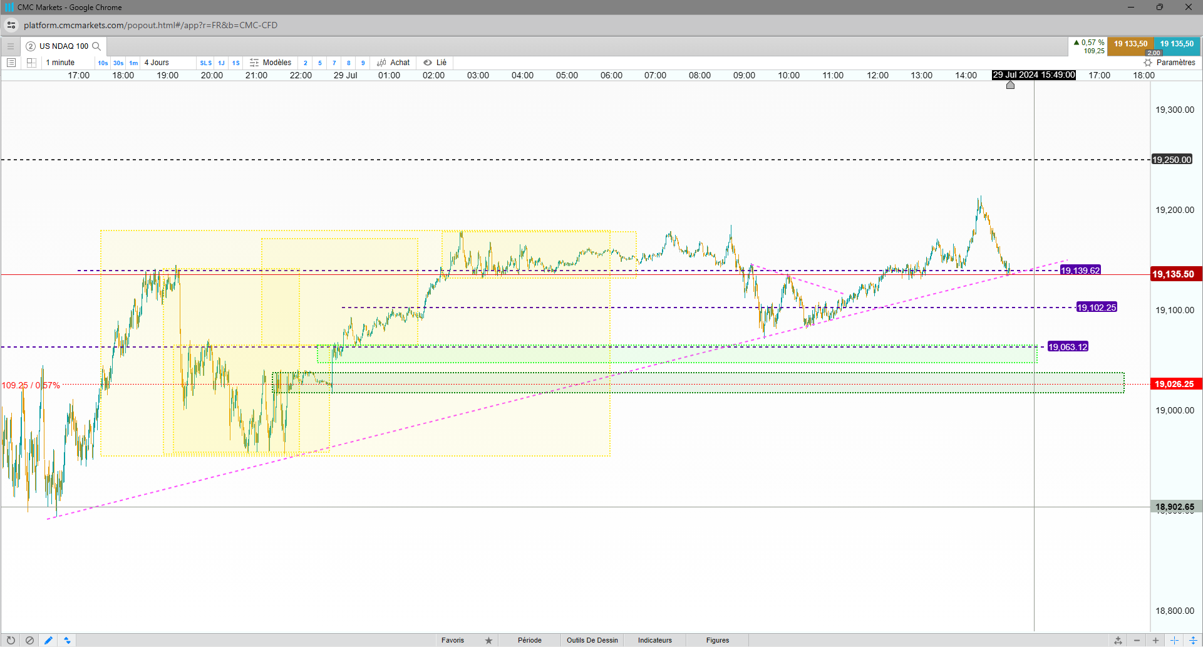
Task: Click the blue up-down arrows icon
Action: coord(67,640)
